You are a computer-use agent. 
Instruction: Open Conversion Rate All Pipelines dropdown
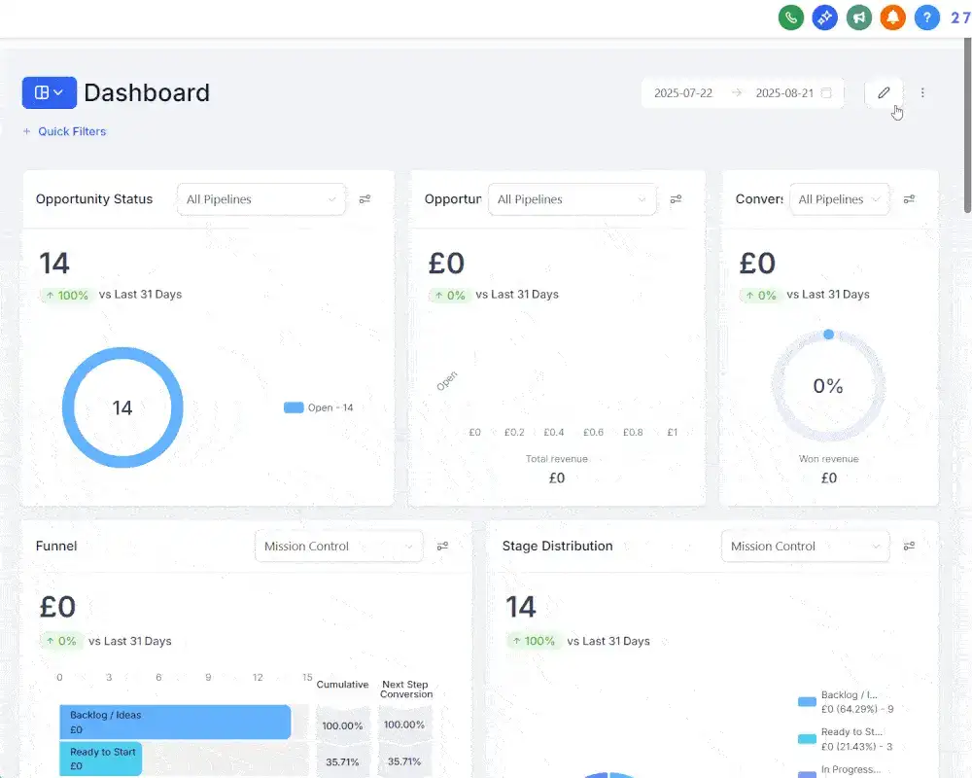840,199
